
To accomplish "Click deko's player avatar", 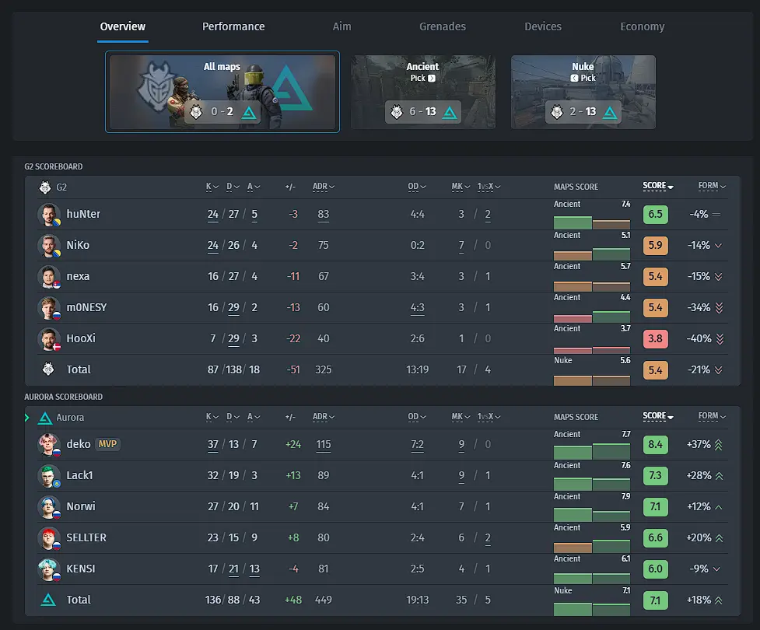I will (49, 445).
